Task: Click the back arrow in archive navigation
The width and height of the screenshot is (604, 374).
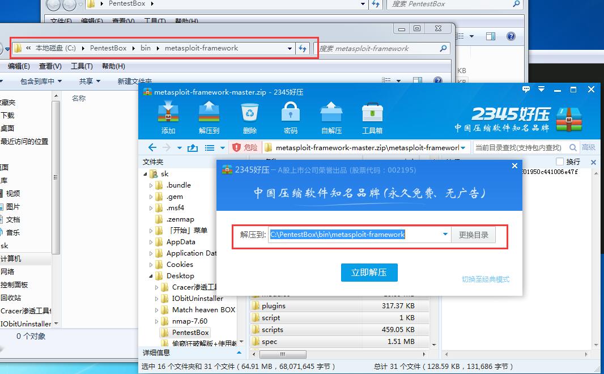Action: (152, 147)
